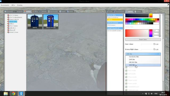The height and width of the screenshot is (96, 170).
Task: Open File Explorer from the taskbar
Action: pyautogui.click(x=6, y=94)
